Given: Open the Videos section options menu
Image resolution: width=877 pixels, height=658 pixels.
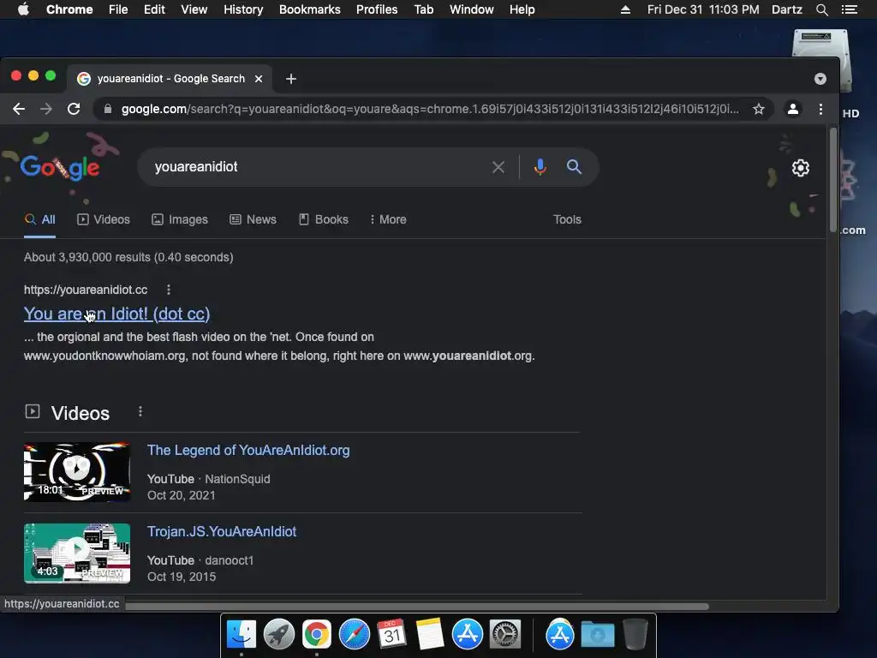Looking at the screenshot, I should point(140,412).
